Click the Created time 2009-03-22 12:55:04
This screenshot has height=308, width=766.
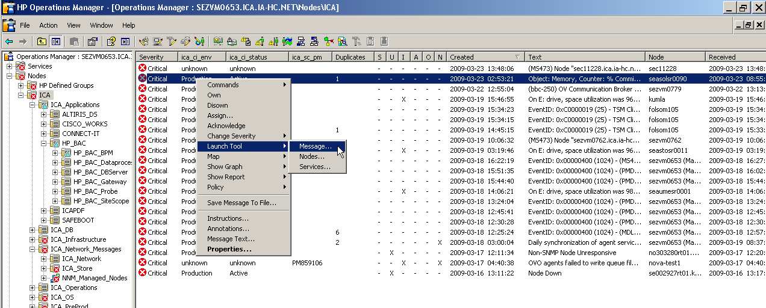pos(482,89)
